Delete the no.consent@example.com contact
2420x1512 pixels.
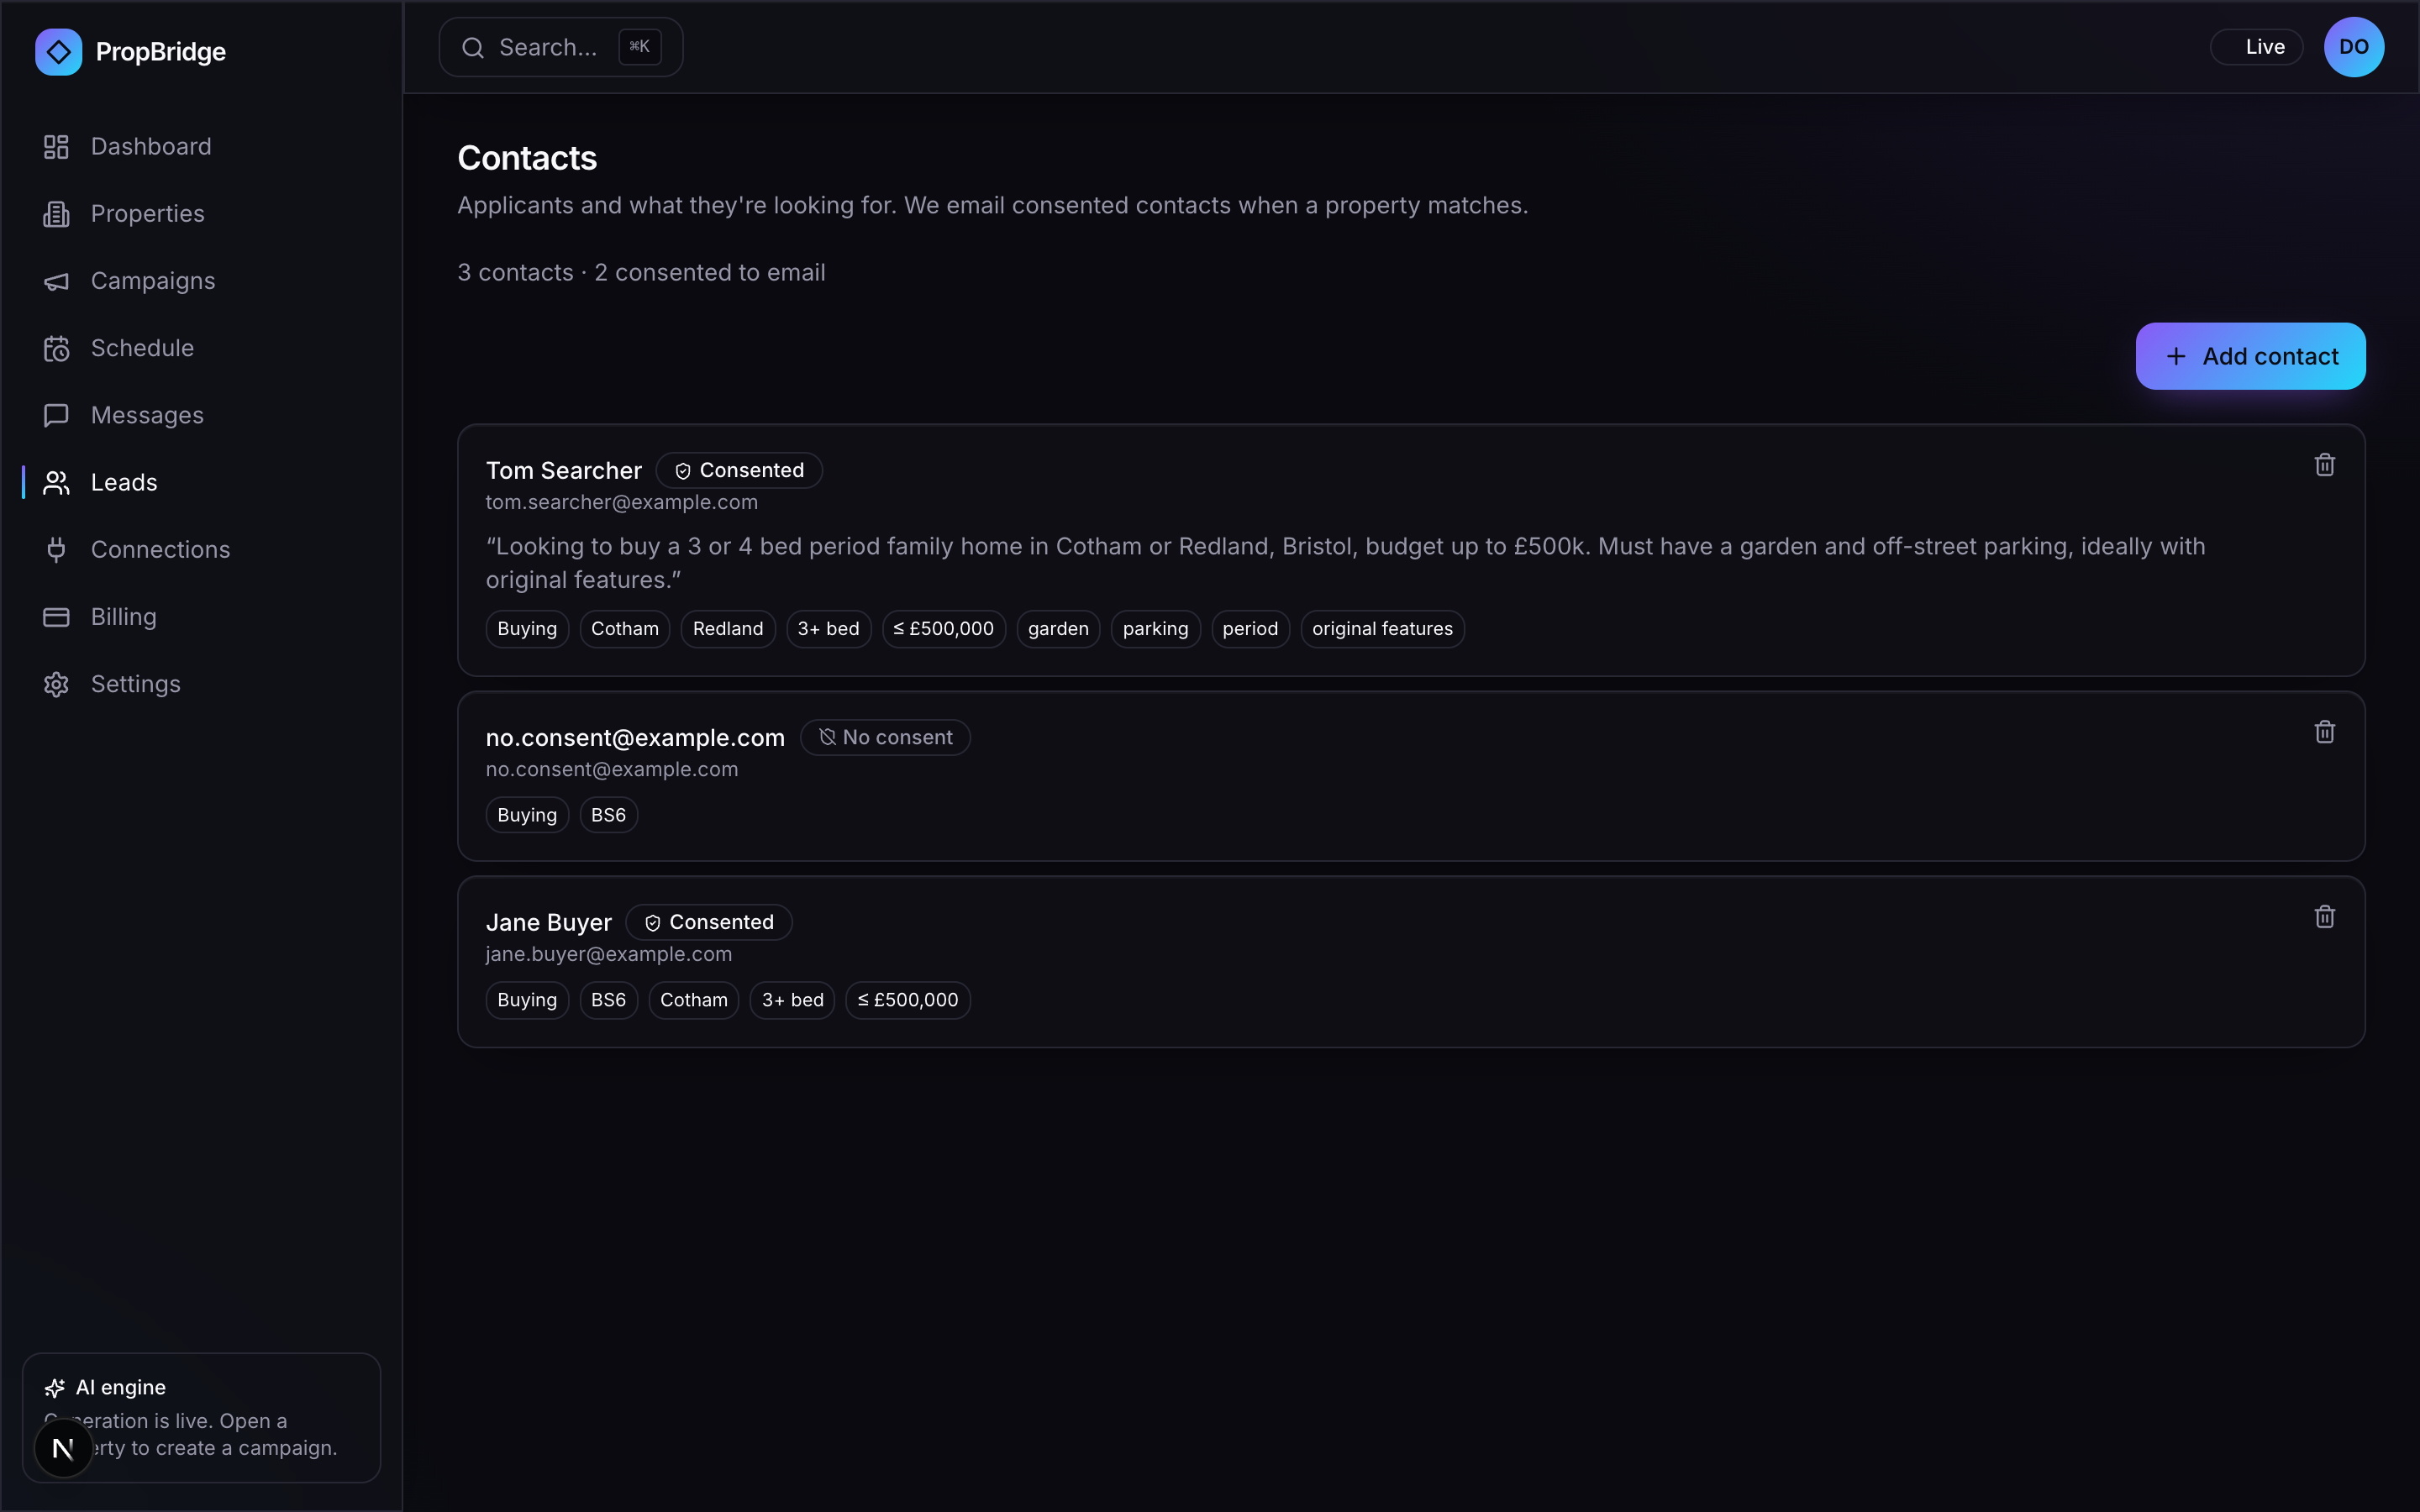pyautogui.click(x=2325, y=732)
